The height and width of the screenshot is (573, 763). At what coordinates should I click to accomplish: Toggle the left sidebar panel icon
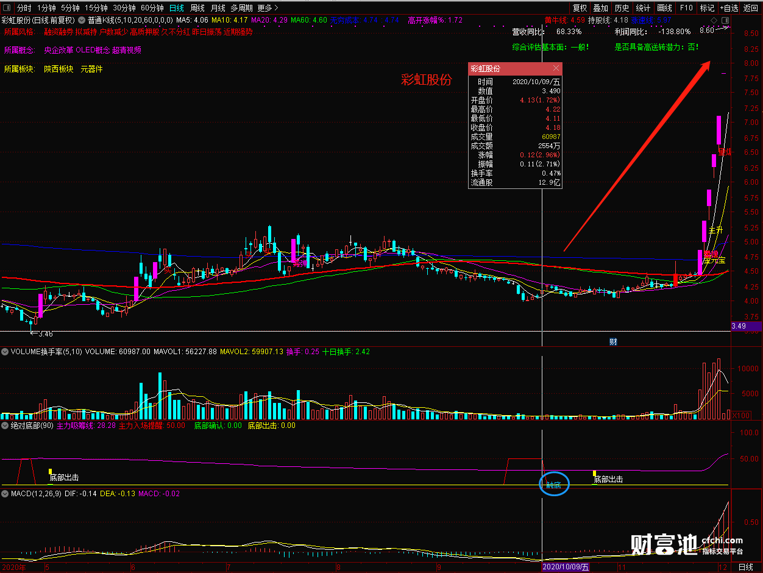coord(5,8)
